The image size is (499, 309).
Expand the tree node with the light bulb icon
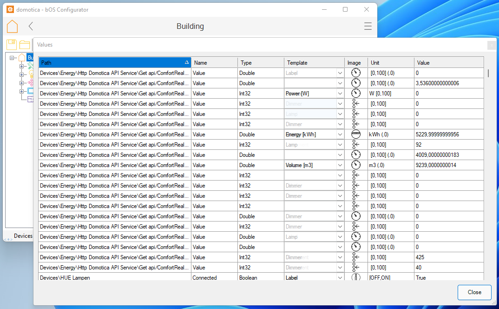21,74
